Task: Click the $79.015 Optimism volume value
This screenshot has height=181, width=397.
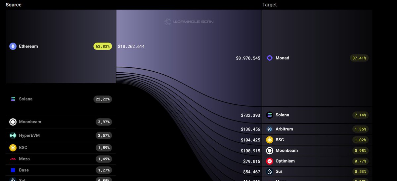Action: [x=252, y=162]
